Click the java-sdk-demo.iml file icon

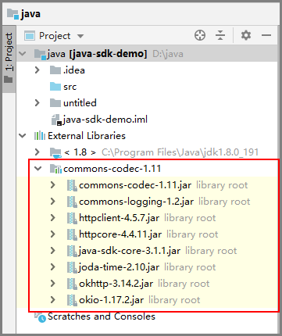click(56, 120)
